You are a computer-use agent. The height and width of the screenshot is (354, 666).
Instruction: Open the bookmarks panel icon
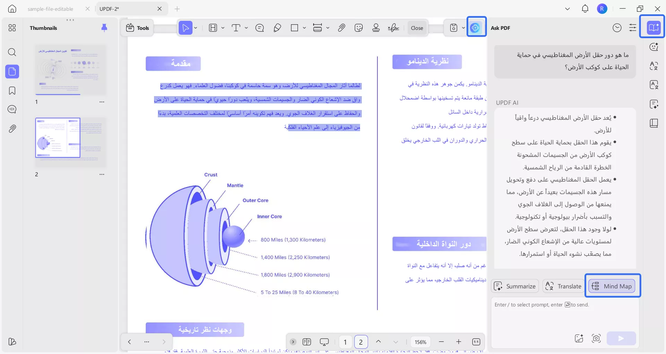pyautogui.click(x=12, y=91)
